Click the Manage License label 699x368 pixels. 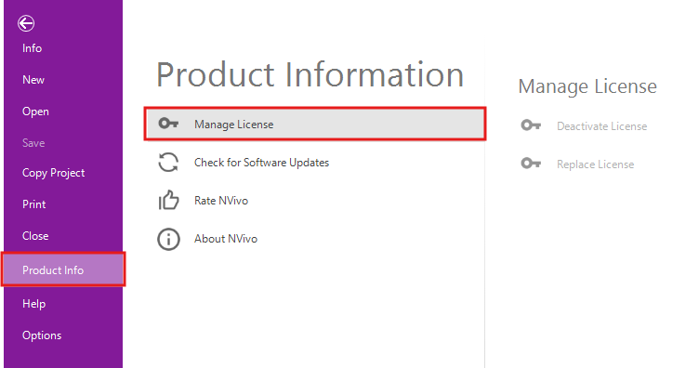click(233, 125)
